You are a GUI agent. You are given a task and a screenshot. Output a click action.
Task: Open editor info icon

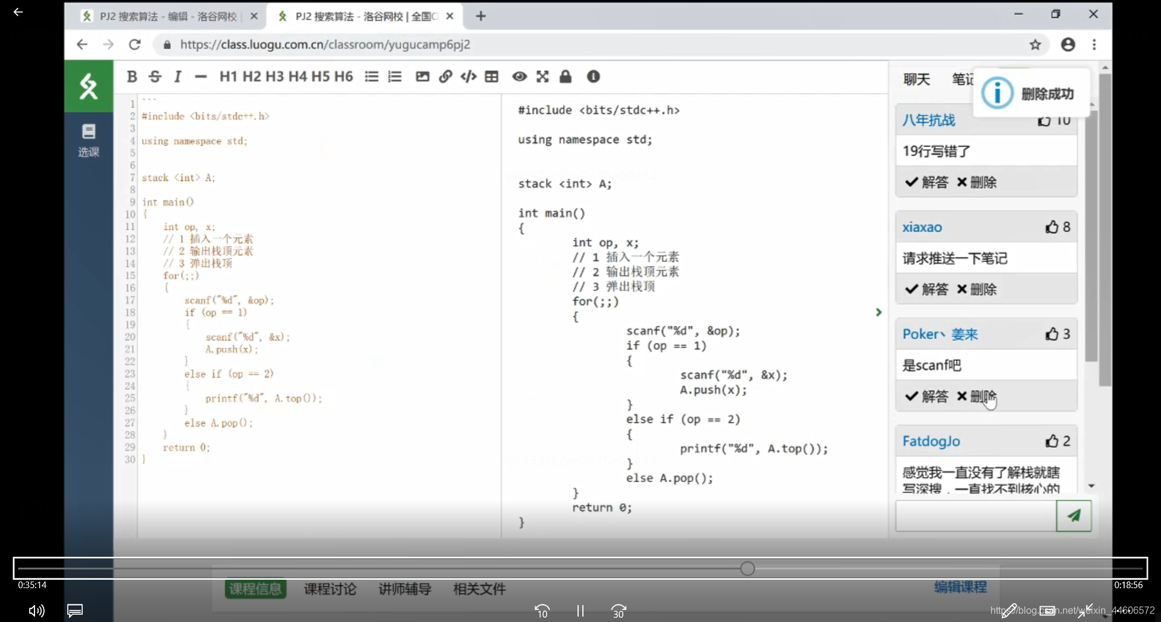[593, 77]
